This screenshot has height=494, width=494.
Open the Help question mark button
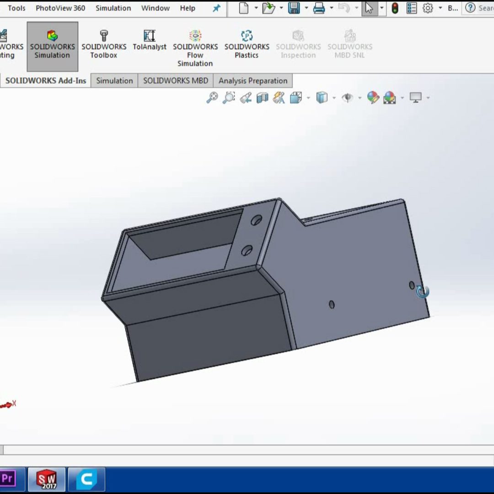coord(470,8)
